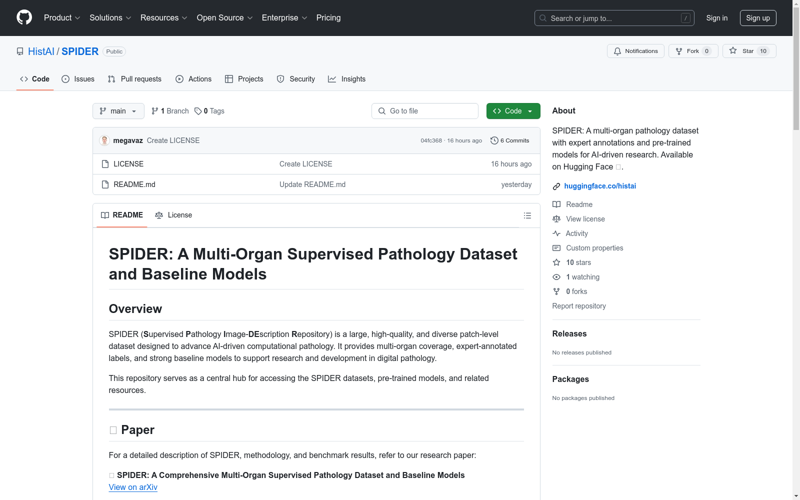Click the Packages heading link
This screenshot has width=800, height=500.
[570, 379]
